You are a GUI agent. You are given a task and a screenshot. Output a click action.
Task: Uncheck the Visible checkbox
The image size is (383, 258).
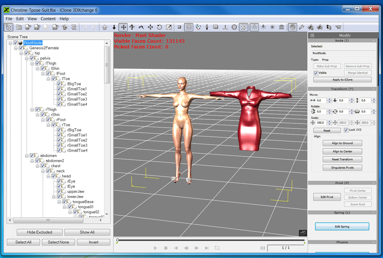pos(316,73)
